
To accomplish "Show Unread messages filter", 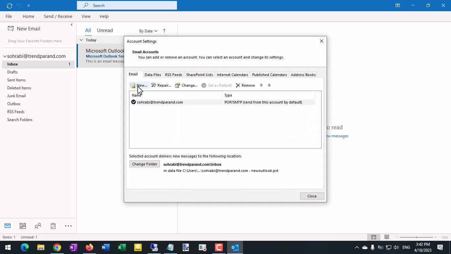I will coord(105,30).
